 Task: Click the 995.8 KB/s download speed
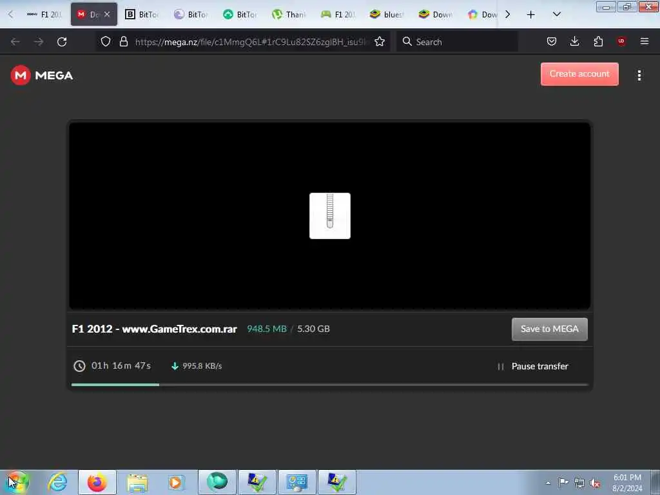202,366
